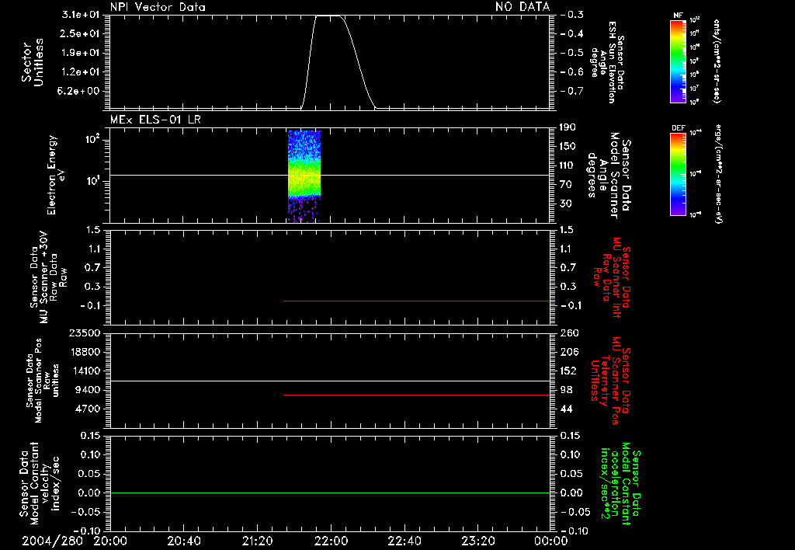Screen dimensions: 795x550
Task: Click the NF colorbar units 'cnts/(cm**2-sr-sec)' label
Action: pos(717,61)
